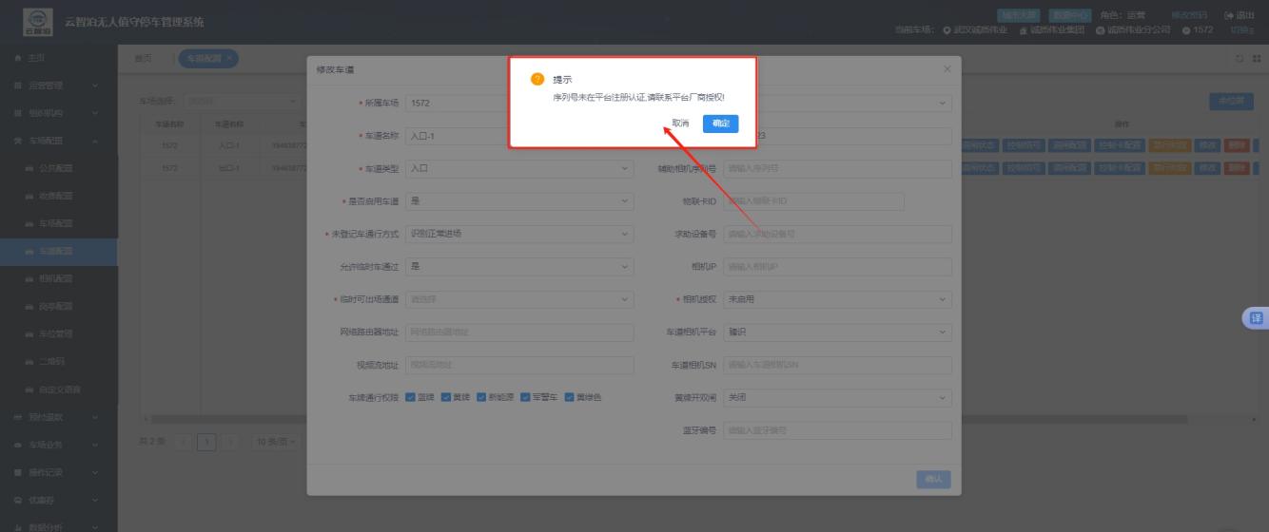Click the 确认 button in 修改车道 dialog

pos(933,480)
